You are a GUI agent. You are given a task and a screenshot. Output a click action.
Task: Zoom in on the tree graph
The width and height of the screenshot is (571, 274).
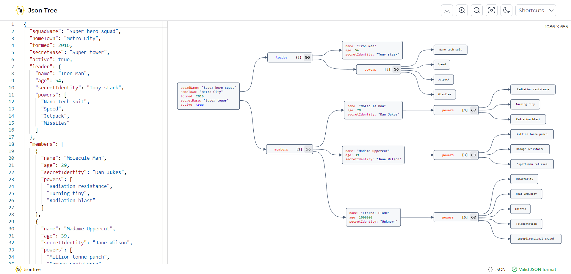point(462,10)
